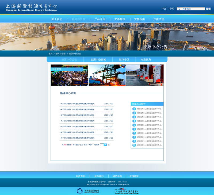Image resolution: width=214 pixels, height=195 pixels.
Task: Open the page-jump dropdown arrow
Action: [105, 145]
